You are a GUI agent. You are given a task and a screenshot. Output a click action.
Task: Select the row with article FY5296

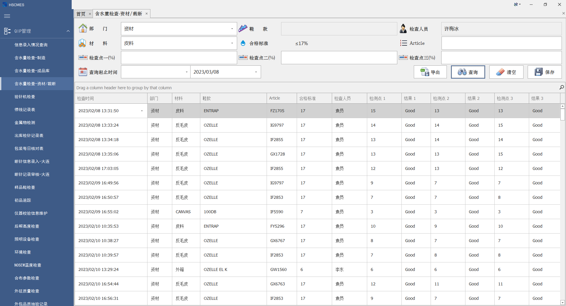point(317,226)
